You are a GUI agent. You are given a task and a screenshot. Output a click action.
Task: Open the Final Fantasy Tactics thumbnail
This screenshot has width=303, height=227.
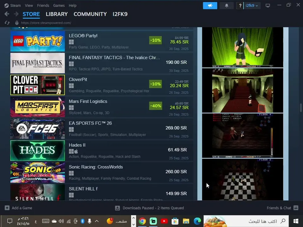(38, 63)
